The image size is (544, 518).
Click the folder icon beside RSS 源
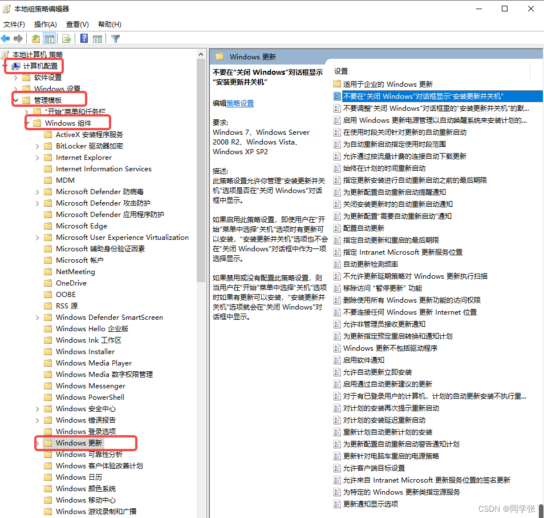(x=48, y=306)
